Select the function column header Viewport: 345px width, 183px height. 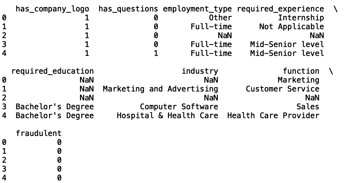click(301, 71)
